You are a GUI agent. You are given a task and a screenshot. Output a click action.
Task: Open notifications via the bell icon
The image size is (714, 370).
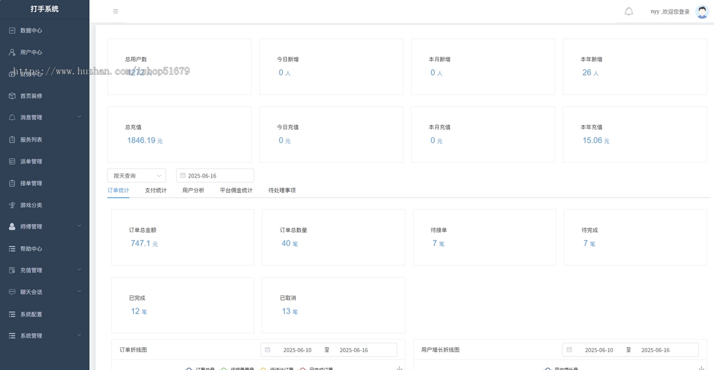(629, 11)
